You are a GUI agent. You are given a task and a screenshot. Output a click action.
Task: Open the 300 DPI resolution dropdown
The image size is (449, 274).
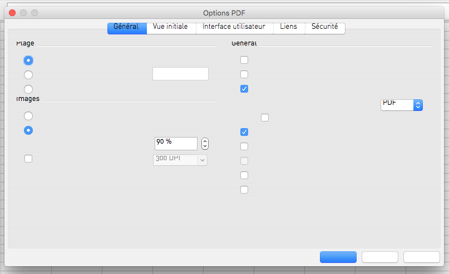(180, 160)
